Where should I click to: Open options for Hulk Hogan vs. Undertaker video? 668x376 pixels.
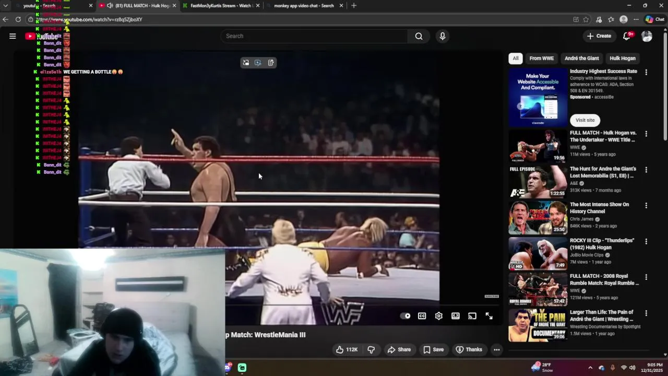[x=646, y=134]
